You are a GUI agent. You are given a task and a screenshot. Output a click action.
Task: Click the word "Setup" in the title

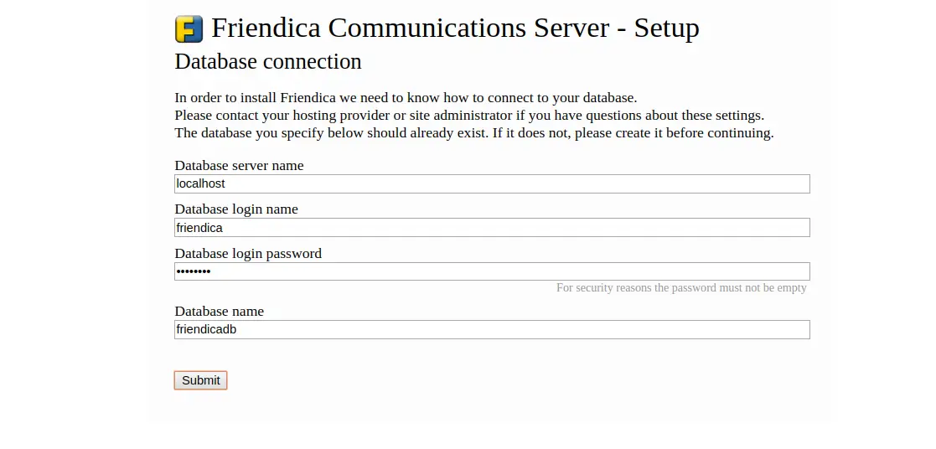(x=666, y=28)
